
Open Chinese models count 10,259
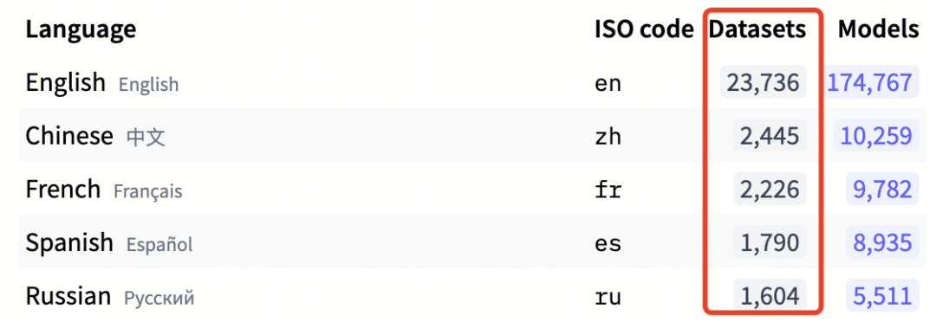pos(876,136)
